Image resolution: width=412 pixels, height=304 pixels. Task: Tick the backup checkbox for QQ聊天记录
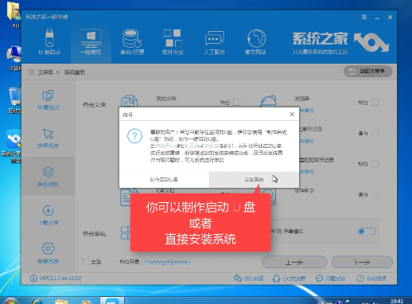tap(375, 133)
